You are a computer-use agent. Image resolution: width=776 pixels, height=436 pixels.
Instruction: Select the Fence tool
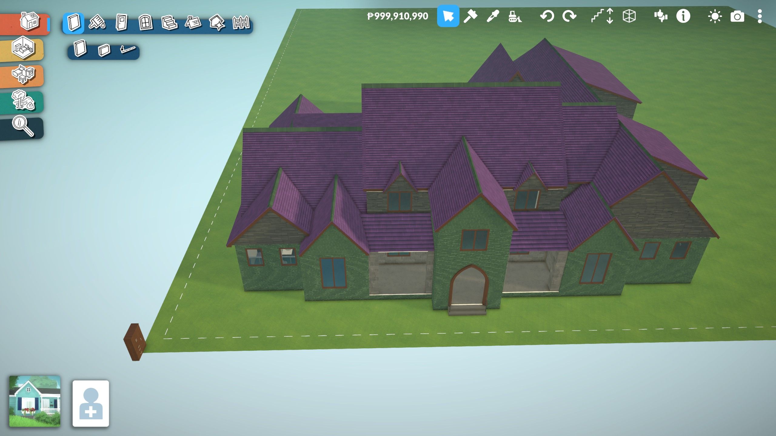point(241,22)
